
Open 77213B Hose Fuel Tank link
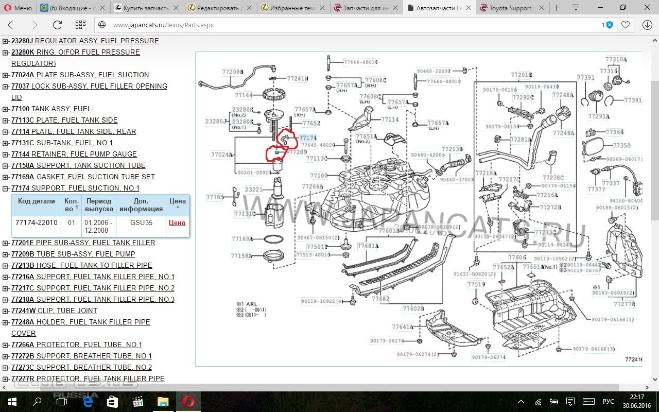tap(82, 265)
